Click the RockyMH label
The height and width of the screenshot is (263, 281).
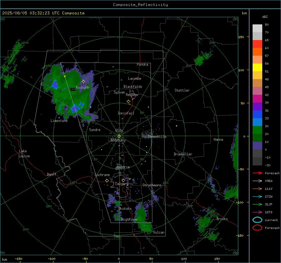point(82,88)
